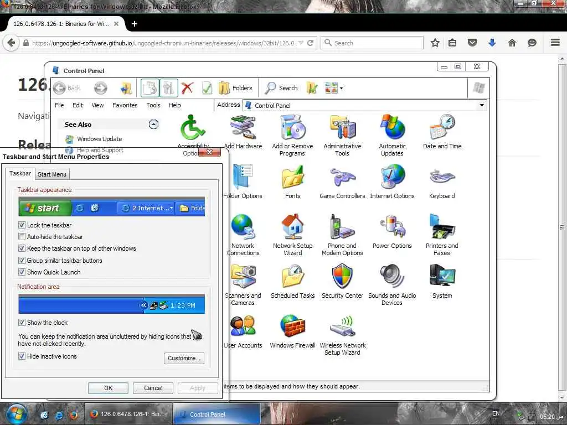Screen dimensions: 567x425
Task: Open Firefox URL bar history dropdown
Action: click(301, 43)
